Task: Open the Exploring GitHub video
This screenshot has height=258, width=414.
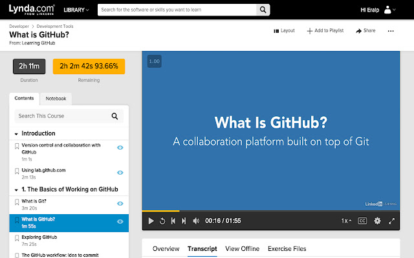Action: click(39, 237)
